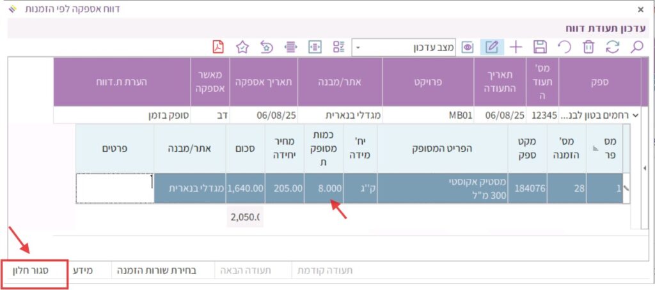Click the סגור חלון button
Screen dimensions: 655x290
tap(32, 271)
